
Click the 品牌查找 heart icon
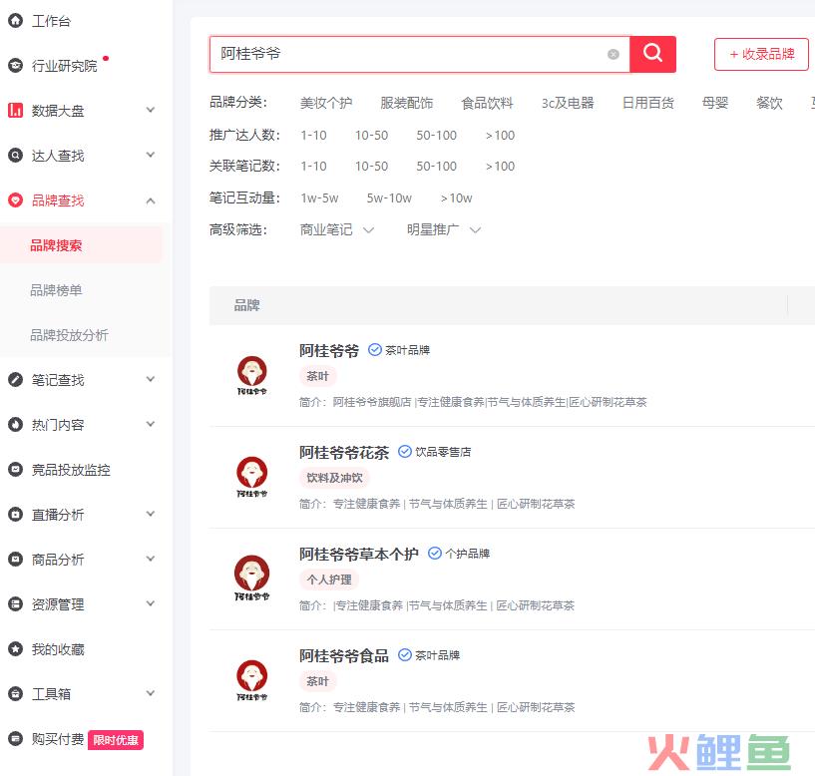point(16,200)
